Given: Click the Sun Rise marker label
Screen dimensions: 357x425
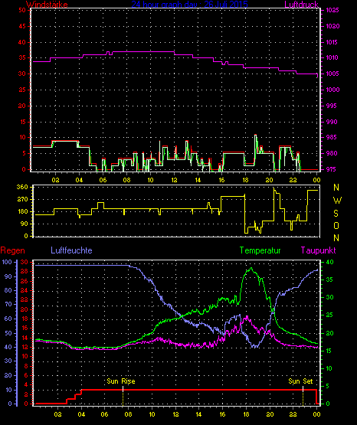Looking at the screenshot, I should (121, 381).
